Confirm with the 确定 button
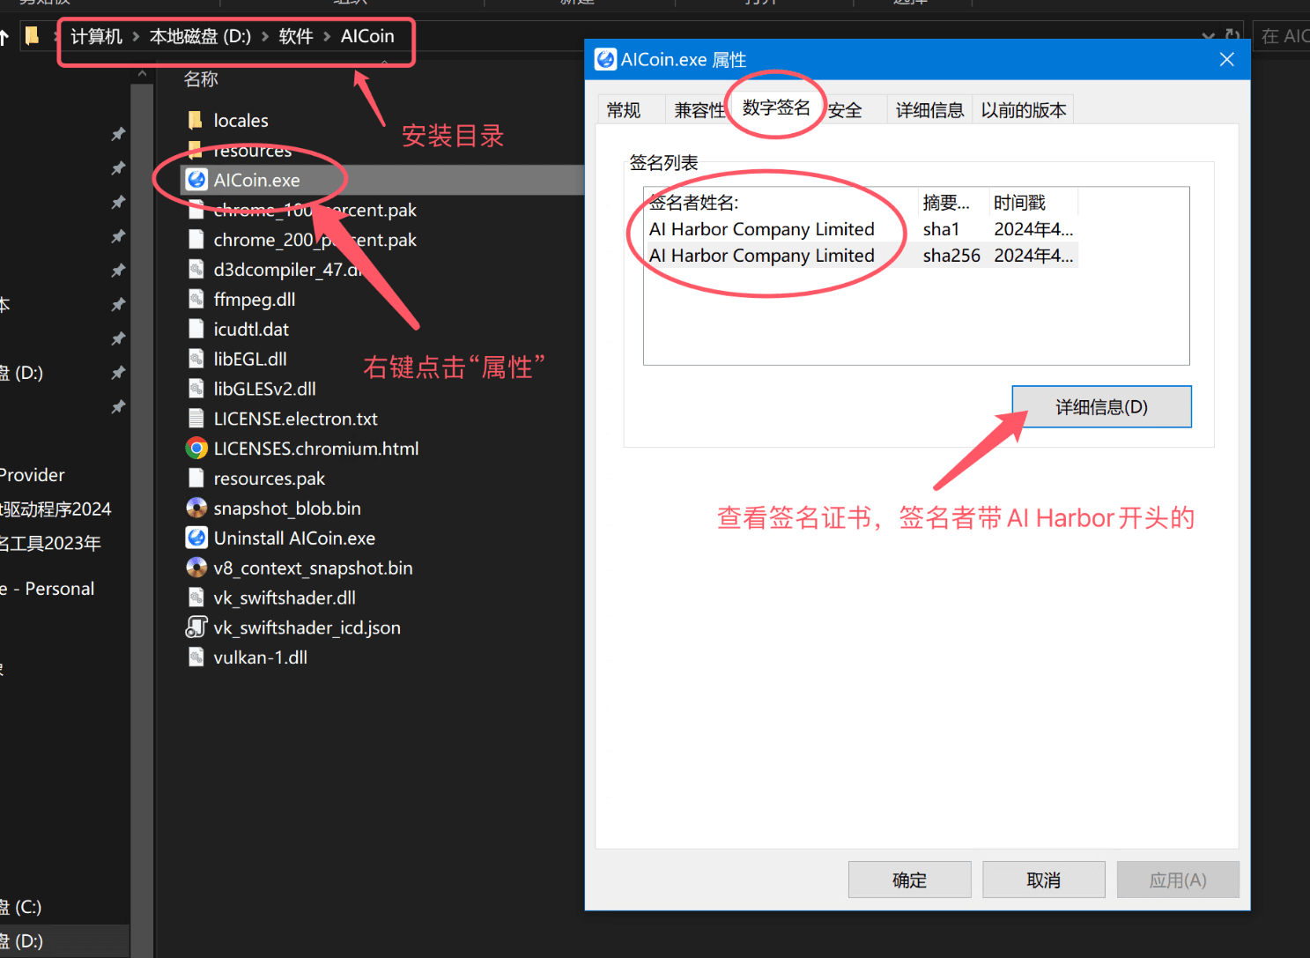Viewport: 1310px width, 958px height. click(910, 880)
